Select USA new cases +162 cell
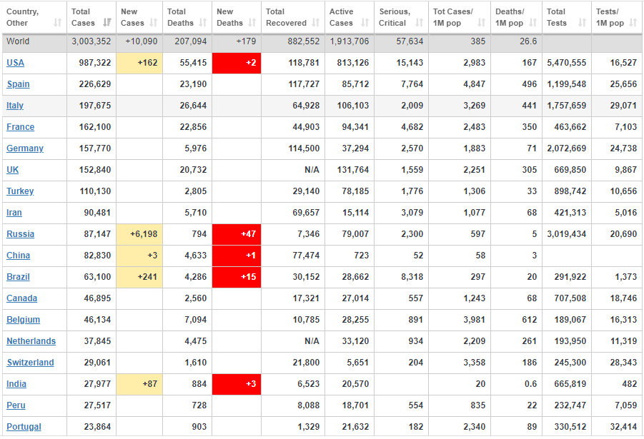 (139, 63)
